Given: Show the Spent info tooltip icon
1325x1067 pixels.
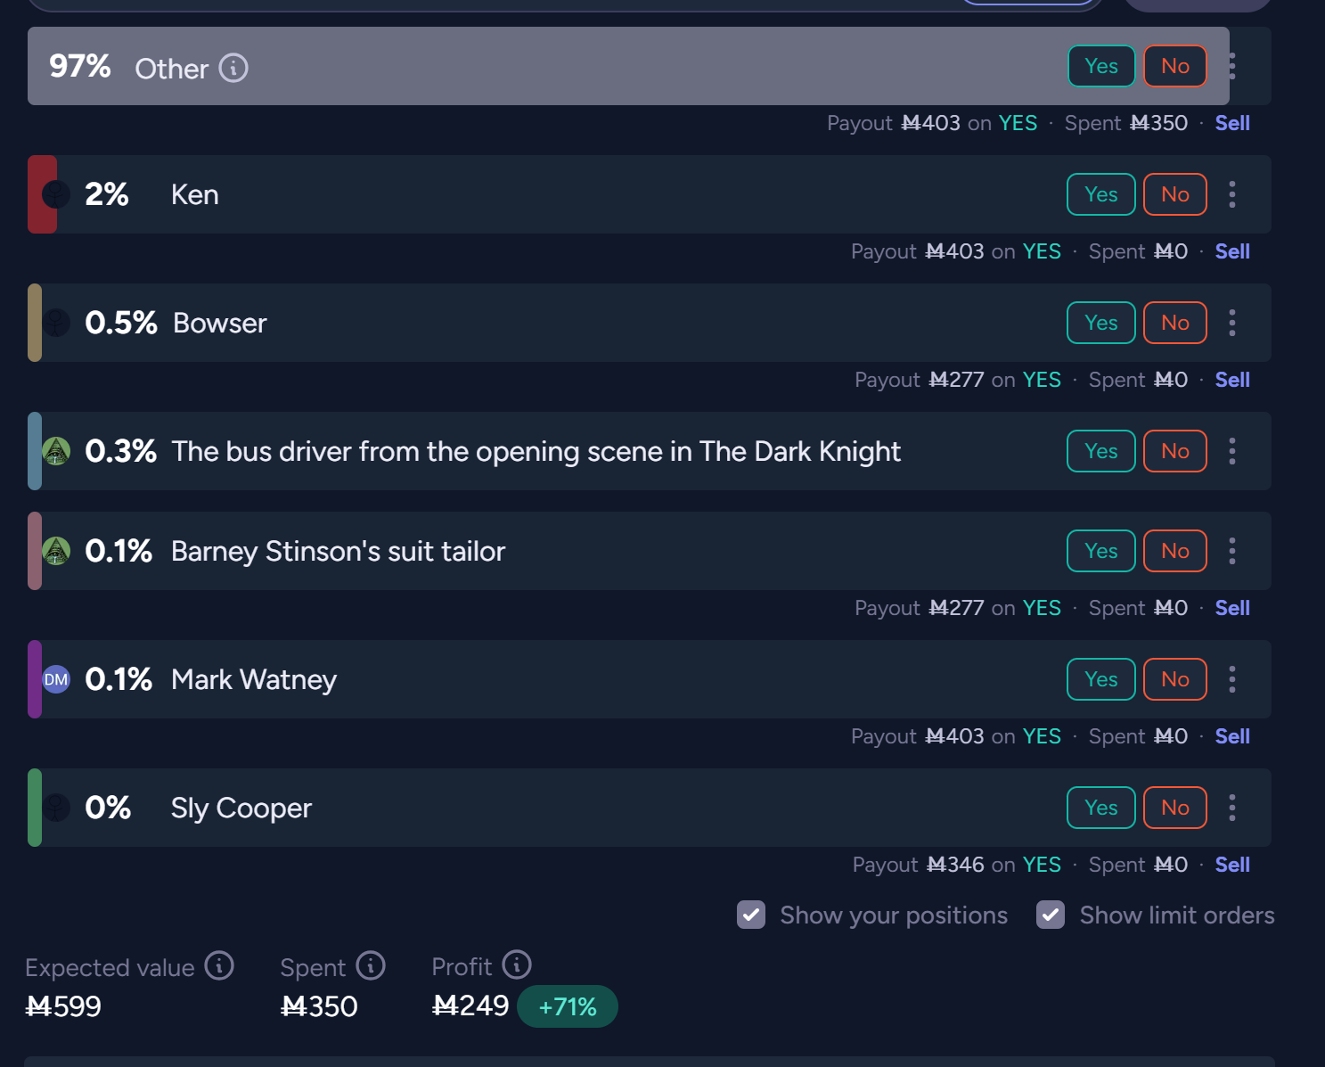Looking at the screenshot, I should click(371, 965).
